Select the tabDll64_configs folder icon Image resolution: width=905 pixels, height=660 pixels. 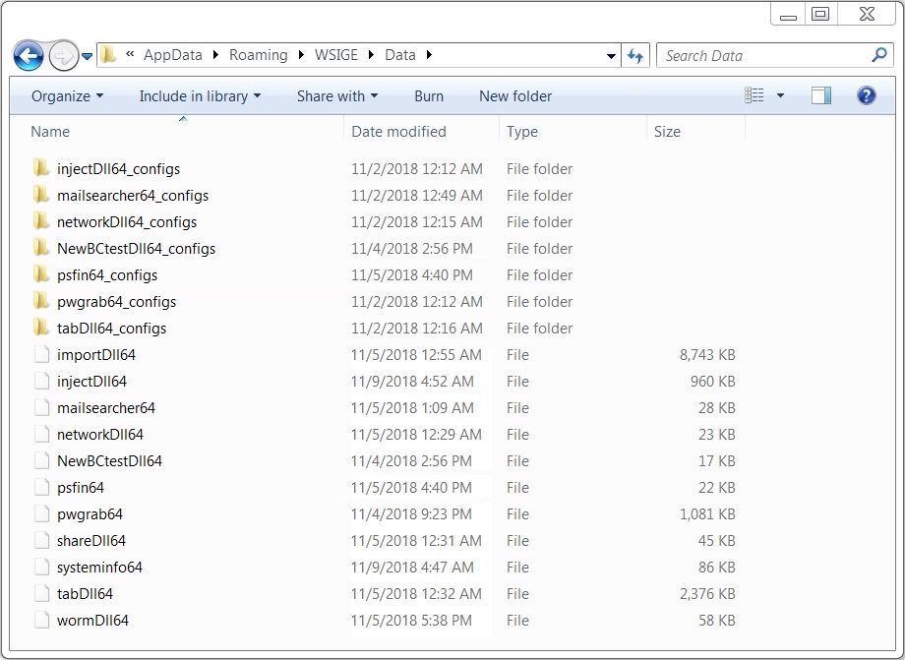coord(41,328)
